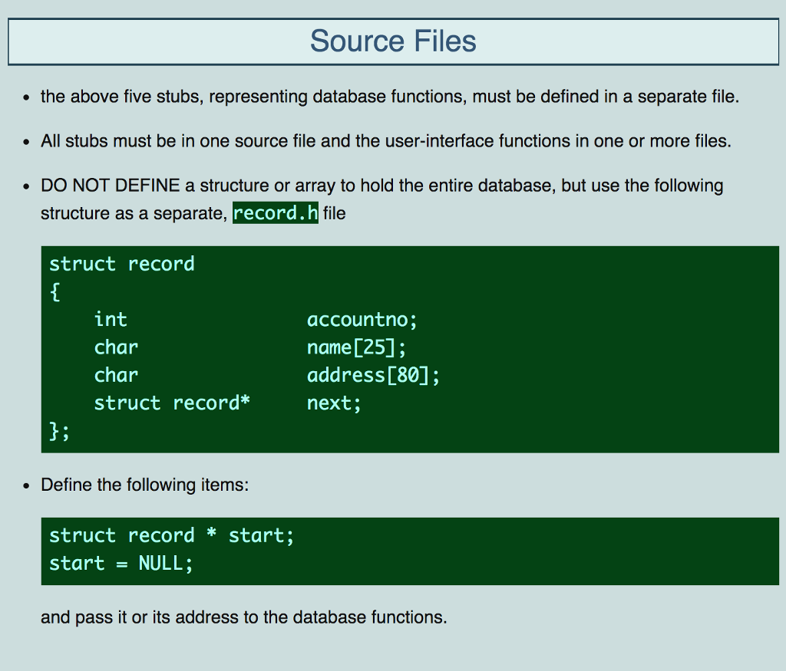Image resolution: width=786 pixels, height=671 pixels.
Task: Click the sentence starting "All stubs must be"
Action: coord(385,141)
